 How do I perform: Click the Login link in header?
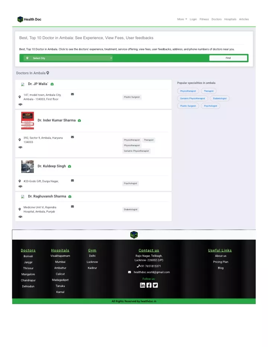(x=193, y=19)
